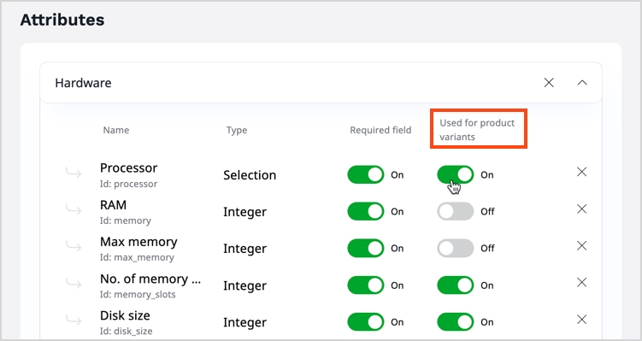This screenshot has width=642, height=341.
Task: Collapse the Hardware group
Action: point(582,83)
